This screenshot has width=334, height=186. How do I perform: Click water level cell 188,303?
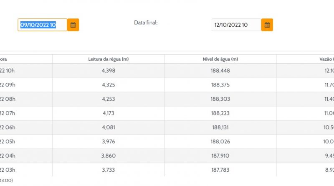(x=220, y=99)
